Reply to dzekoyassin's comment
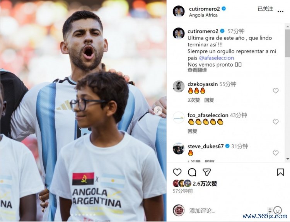 click(209, 100)
